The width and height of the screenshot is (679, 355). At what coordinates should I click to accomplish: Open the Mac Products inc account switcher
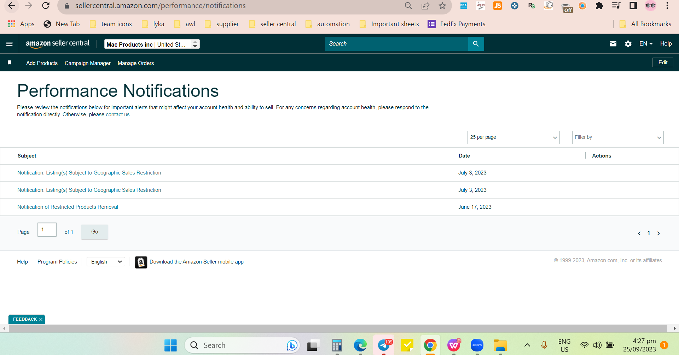click(152, 44)
